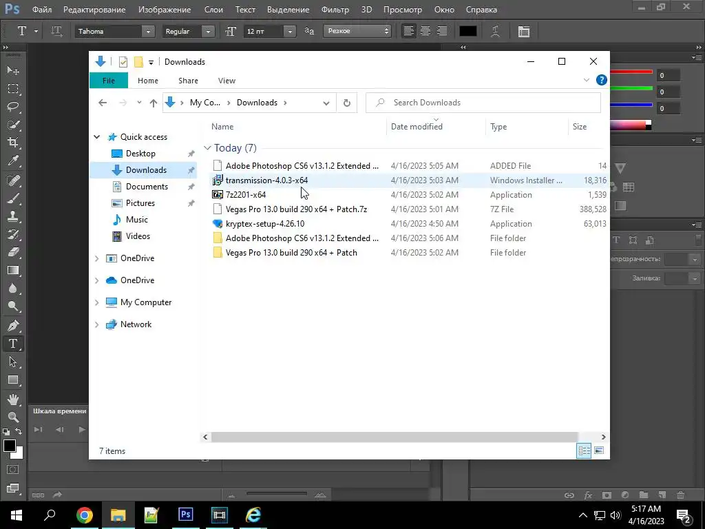Click the text color swatch in options bar
The image size is (705, 529).
[467, 30]
